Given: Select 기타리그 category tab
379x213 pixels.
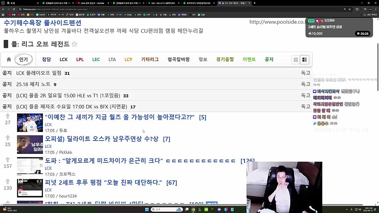Looking at the screenshot, I should point(150,59).
